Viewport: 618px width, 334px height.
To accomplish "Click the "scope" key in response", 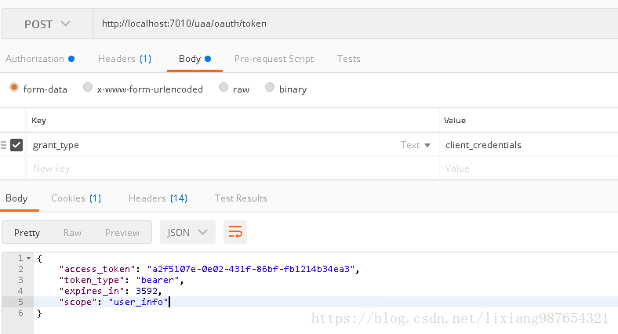I will click(78, 302).
